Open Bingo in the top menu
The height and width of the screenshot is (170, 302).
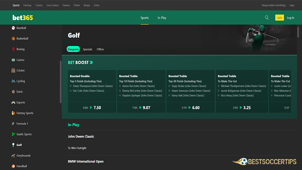click(87, 5)
